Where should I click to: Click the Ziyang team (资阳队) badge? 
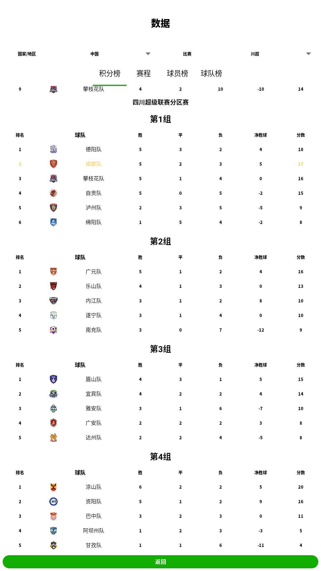pyautogui.click(x=53, y=501)
